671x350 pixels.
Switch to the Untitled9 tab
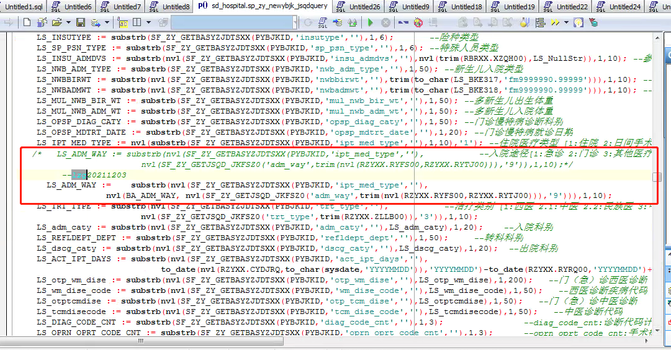click(408, 6)
